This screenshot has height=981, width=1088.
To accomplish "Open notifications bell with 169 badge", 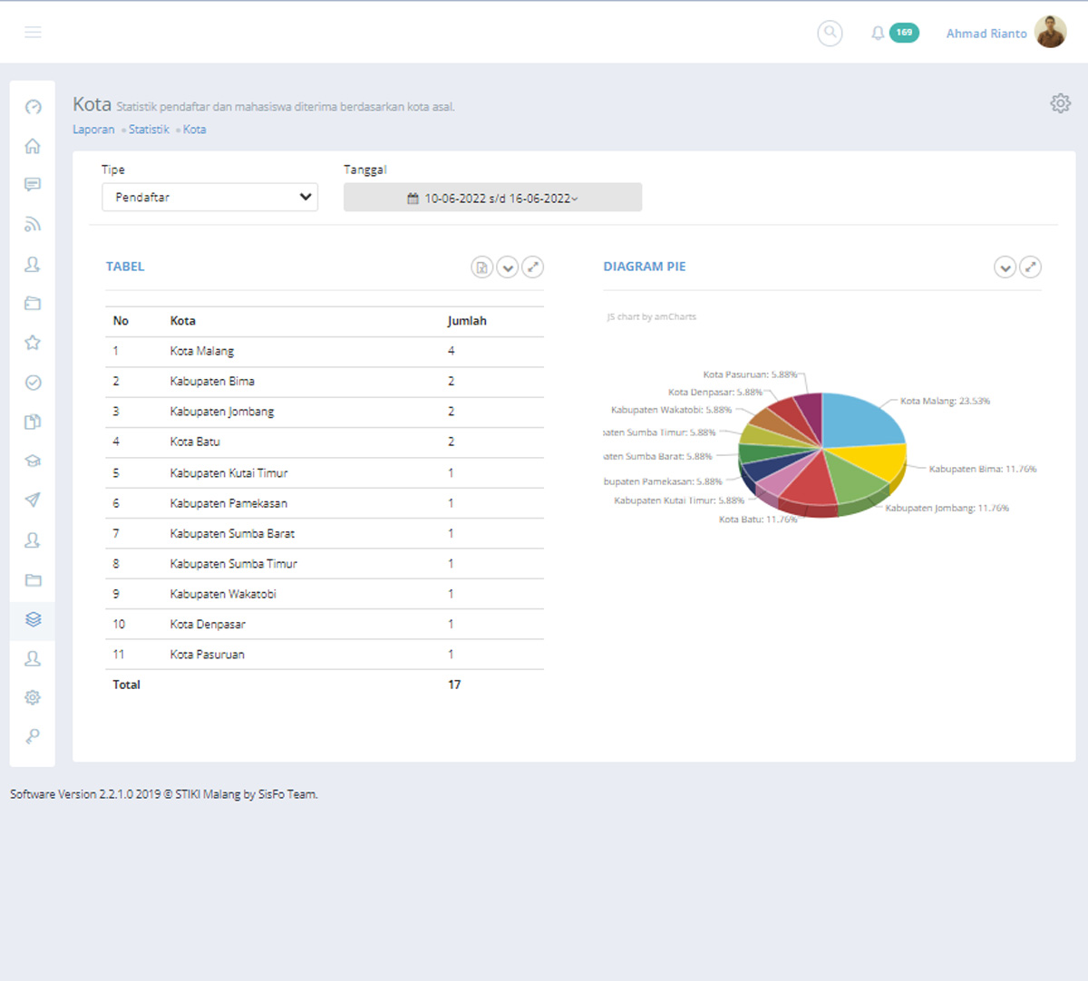I will [878, 33].
